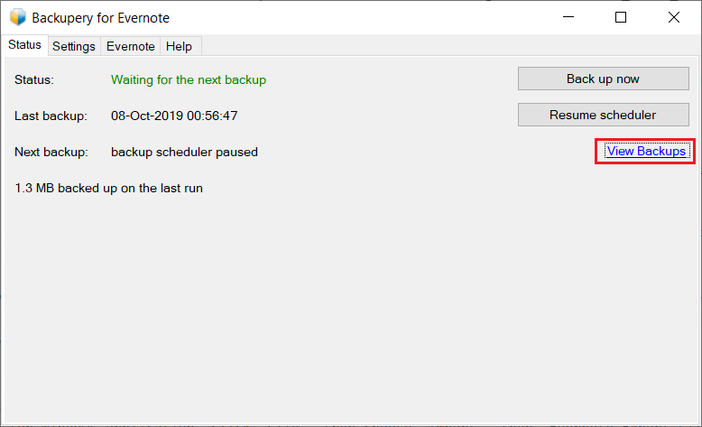The height and width of the screenshot is (427, 702).
Task: Select the last backup timestamp 08-Oct-2019
Action: [174, 116]
